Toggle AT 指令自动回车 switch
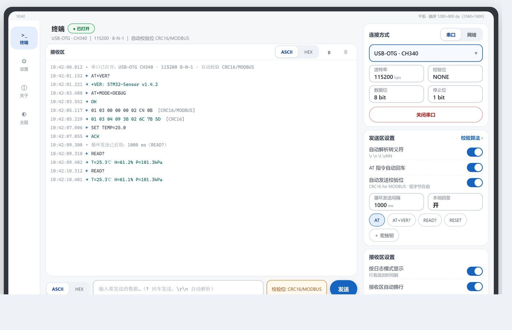 point(475,167)
